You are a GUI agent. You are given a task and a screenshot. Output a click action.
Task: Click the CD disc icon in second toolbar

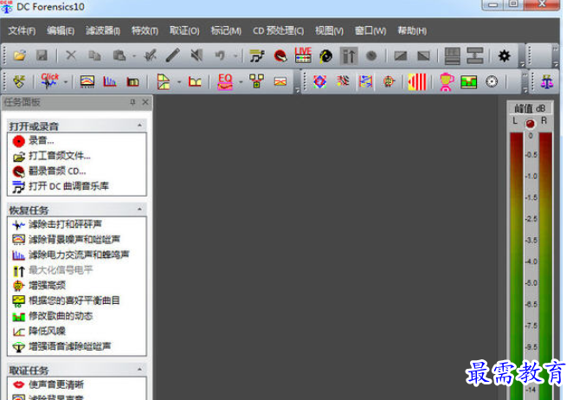point(492,81)
